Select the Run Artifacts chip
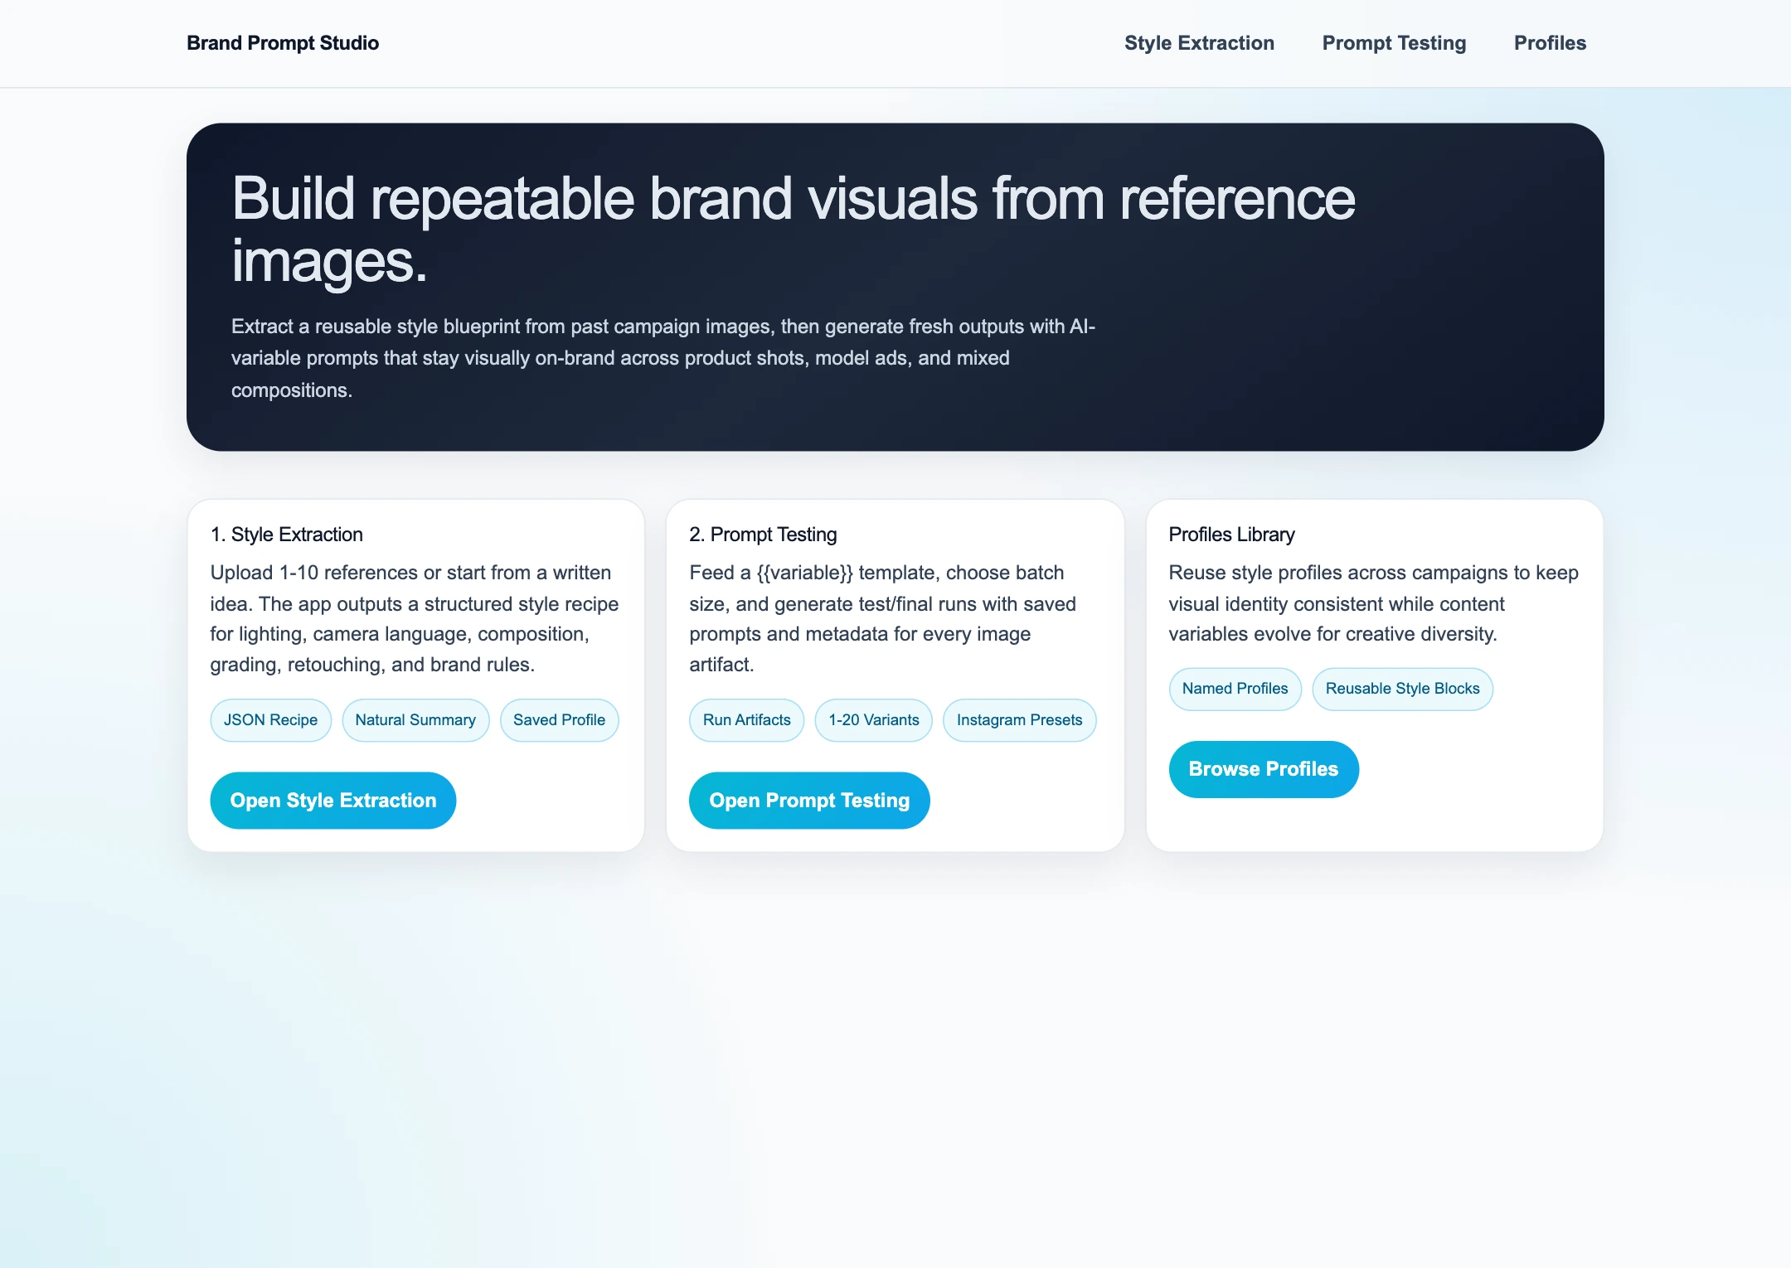This screenshot has width=1791, height=1268. click(747, 720)
